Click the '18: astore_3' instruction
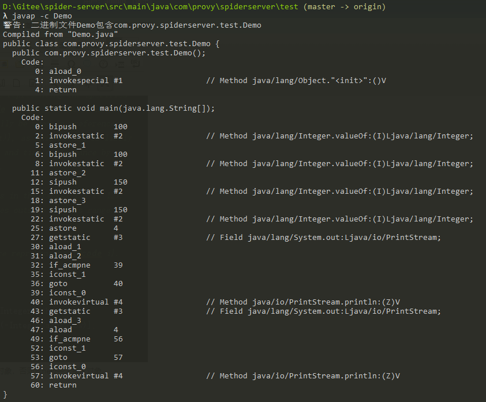 coord(58,201)
